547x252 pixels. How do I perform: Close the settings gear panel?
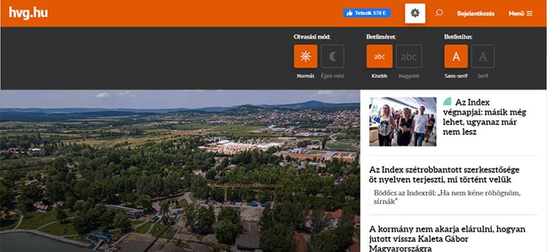click(x=415, y=13)
